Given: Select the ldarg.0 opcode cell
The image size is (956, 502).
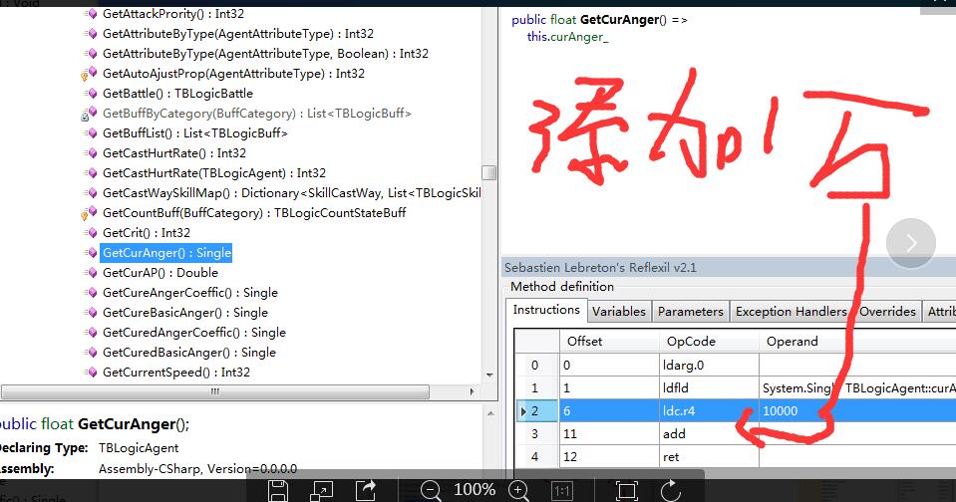Looking at the screenshot, I should pyautogui.click(x=709, y=365).
